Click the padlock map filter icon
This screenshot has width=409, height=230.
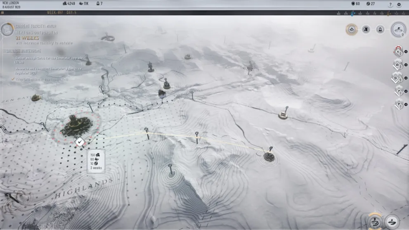(380, 29)
